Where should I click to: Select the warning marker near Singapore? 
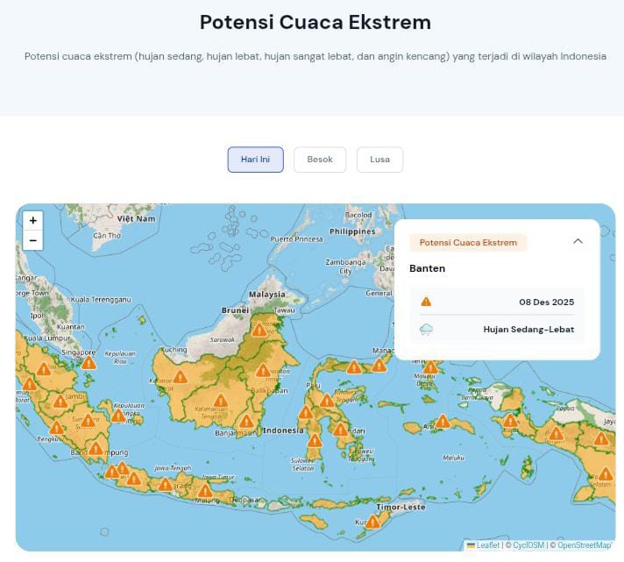tap(89, 363)
